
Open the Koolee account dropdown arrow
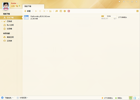click(x=17, y=3)
